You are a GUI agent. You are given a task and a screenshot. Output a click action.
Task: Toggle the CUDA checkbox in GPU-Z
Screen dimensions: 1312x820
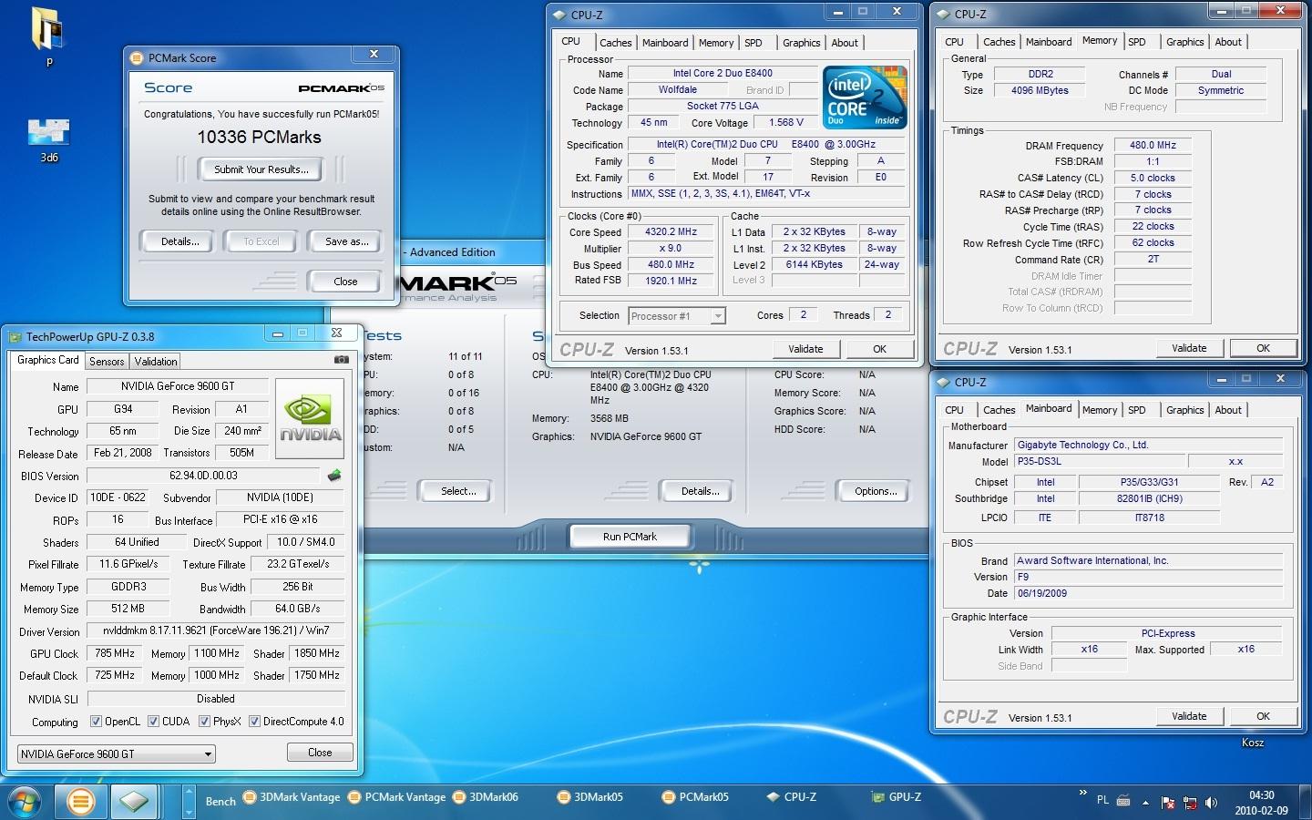click(153, 722)
